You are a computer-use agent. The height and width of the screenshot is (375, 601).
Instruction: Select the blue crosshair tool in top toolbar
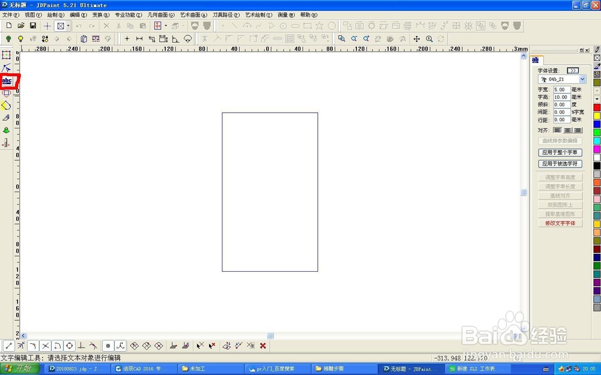point(47,26)
